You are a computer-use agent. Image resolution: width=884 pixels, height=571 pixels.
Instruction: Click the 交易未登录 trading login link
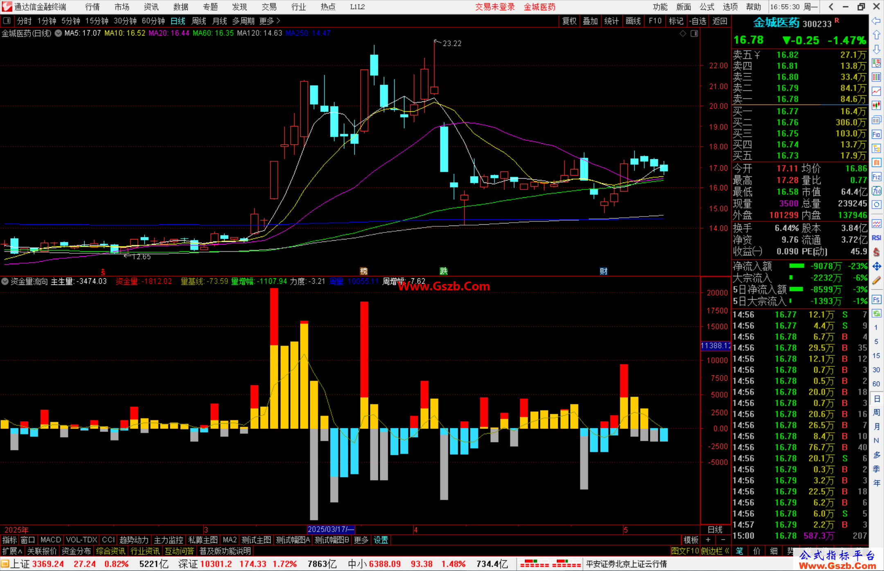tap(495, 7)
